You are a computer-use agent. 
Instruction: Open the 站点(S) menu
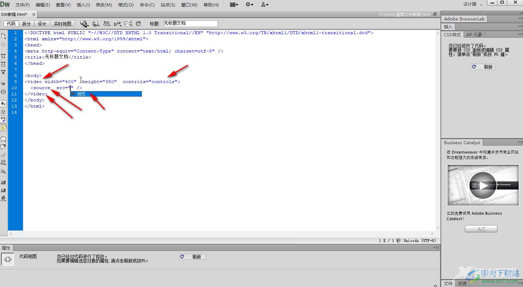tap(168, 5)
